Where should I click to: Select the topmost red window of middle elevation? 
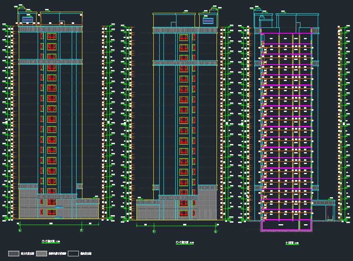(x=184, y=38)
